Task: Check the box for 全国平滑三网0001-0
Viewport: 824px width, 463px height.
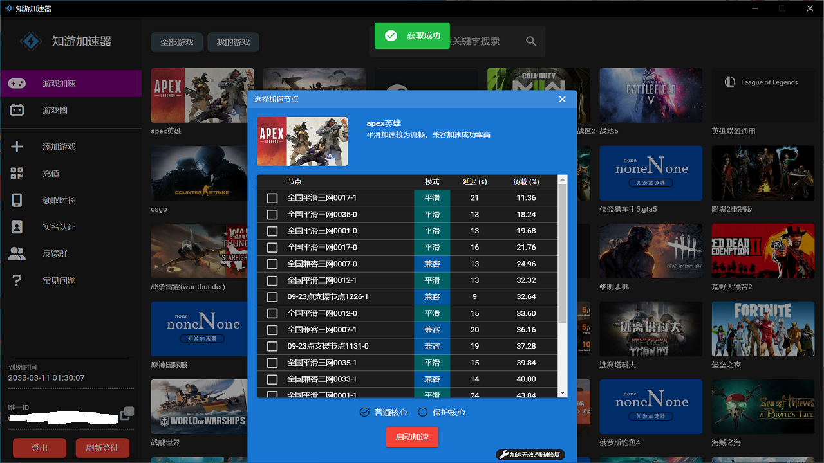Action: point(272,231)
